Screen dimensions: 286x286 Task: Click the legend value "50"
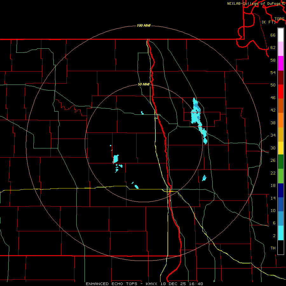click(273, 85)
